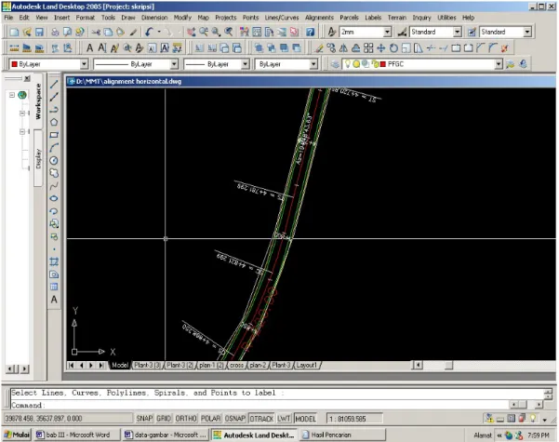Open the Layer Properties Manager icon
The image size is (559, 442).
(x=335, y=64)
